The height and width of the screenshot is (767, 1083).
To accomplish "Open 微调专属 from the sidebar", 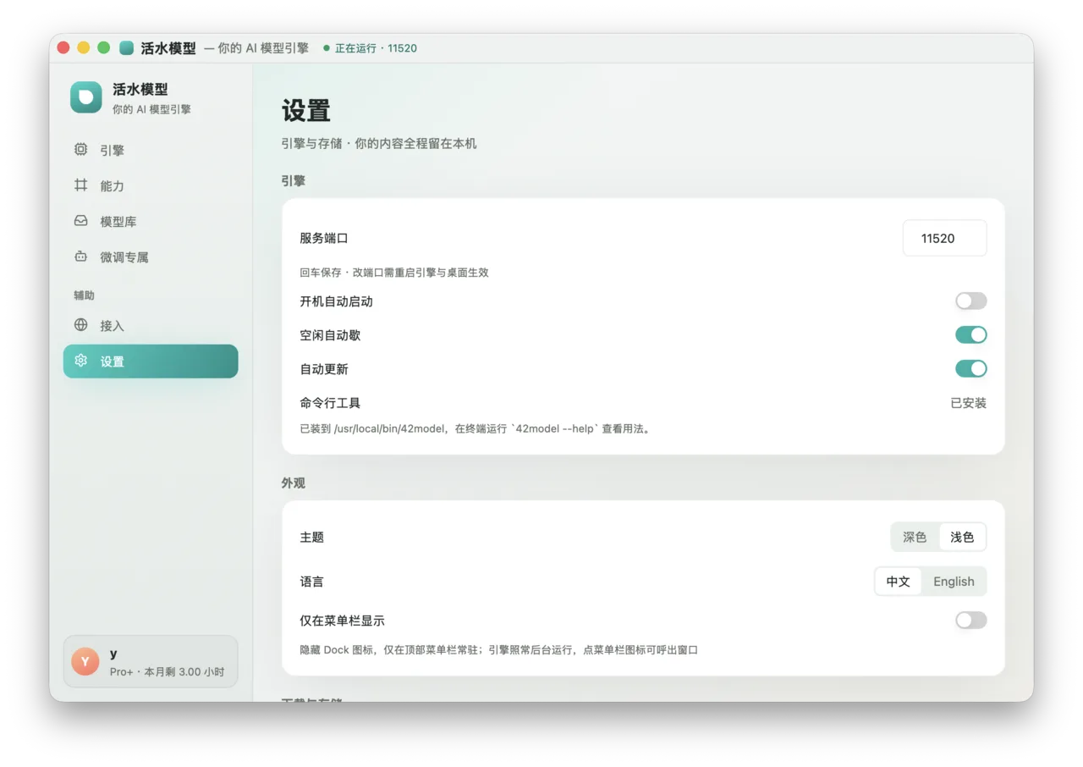I will click(151, 257).
